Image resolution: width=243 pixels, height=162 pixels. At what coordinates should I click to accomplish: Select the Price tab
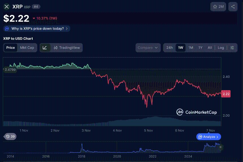point(10,48)
